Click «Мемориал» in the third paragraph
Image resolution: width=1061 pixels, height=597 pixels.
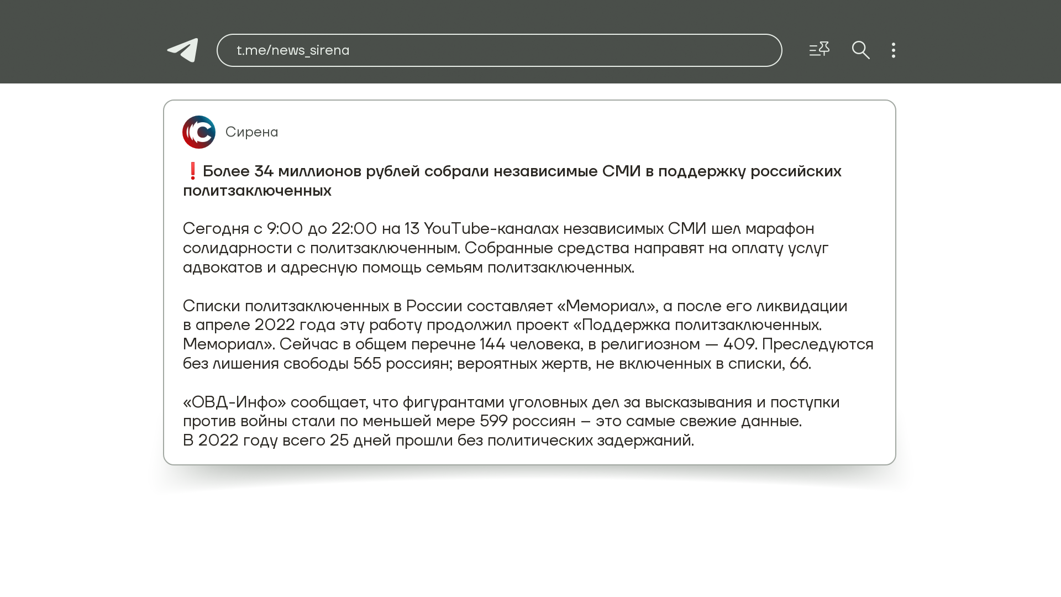click(x=606, y=306)
